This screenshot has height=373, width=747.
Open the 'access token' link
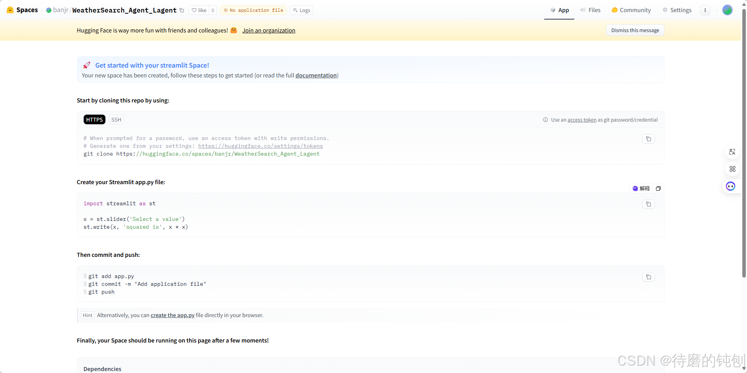coord(582,120)
